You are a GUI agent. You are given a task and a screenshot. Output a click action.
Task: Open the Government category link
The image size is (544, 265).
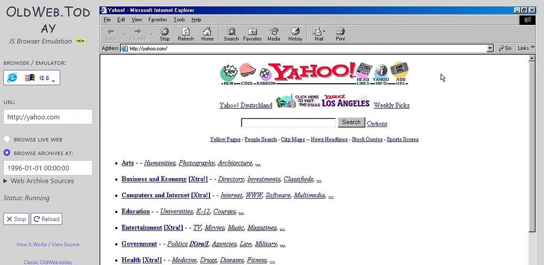(x=139, y=244)
